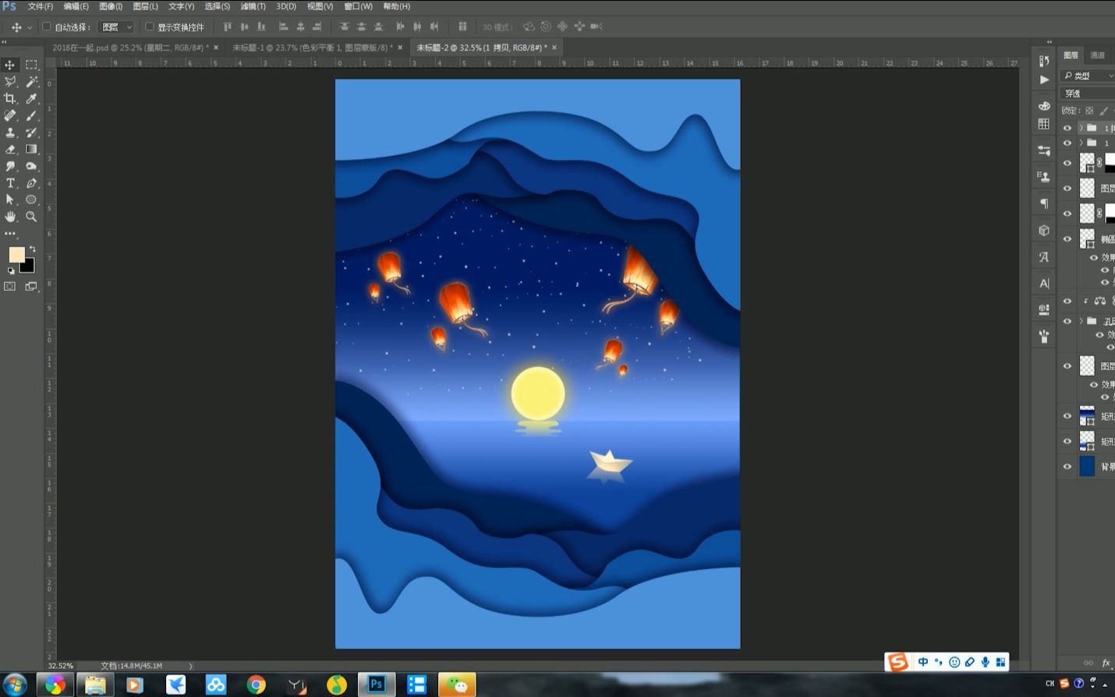Toggle Quick Mask mode

point(10,287)
